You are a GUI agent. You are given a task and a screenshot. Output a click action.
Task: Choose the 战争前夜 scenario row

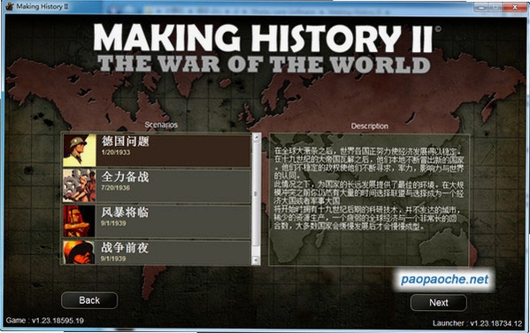click(157, 252)
